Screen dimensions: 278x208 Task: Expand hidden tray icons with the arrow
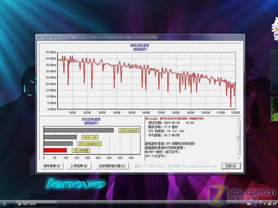point(265,204)
